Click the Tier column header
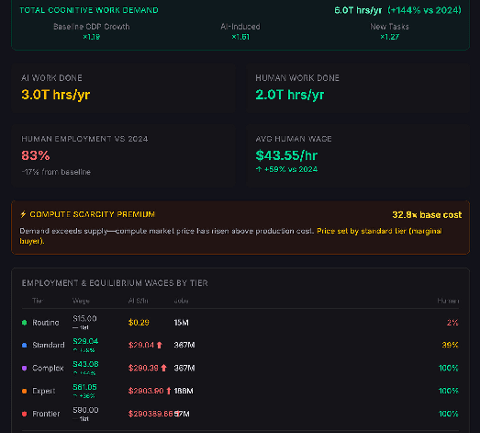This screenshot has height=433, width=480. pyautogui.click(x=38, y=301)
